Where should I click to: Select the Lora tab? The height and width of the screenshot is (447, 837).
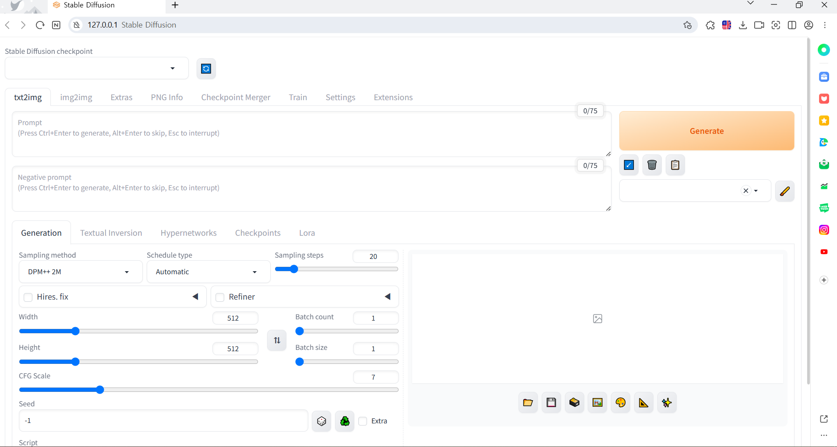tap(307, 233)
